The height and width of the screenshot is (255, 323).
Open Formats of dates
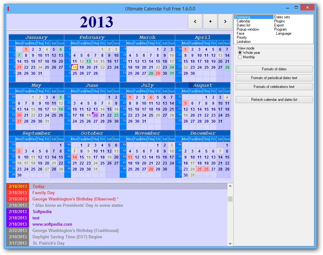click(274, 69)
